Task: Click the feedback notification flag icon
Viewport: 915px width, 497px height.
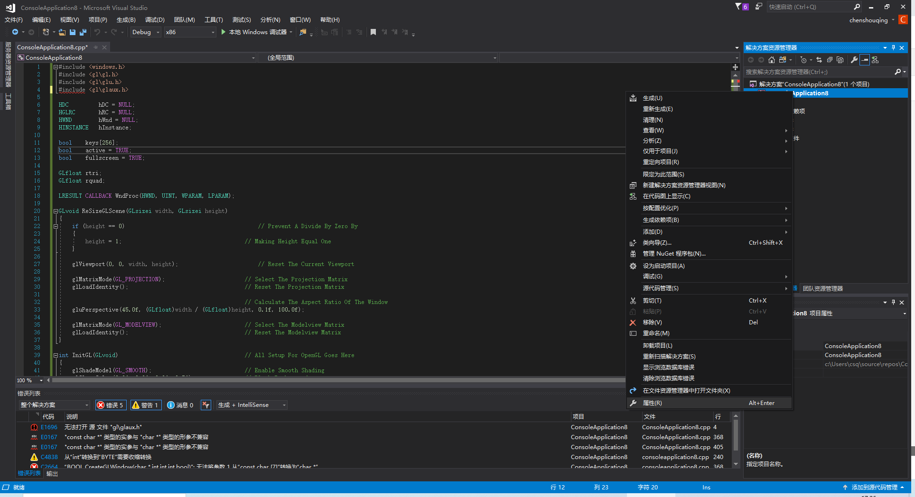Action: [739, 7]
